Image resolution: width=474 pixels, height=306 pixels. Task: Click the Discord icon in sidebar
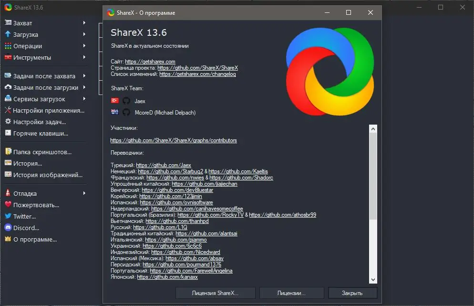(x=8, y=228)
